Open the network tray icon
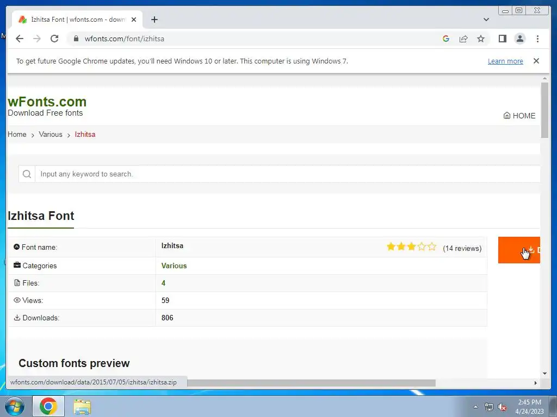 pos(489,407)
